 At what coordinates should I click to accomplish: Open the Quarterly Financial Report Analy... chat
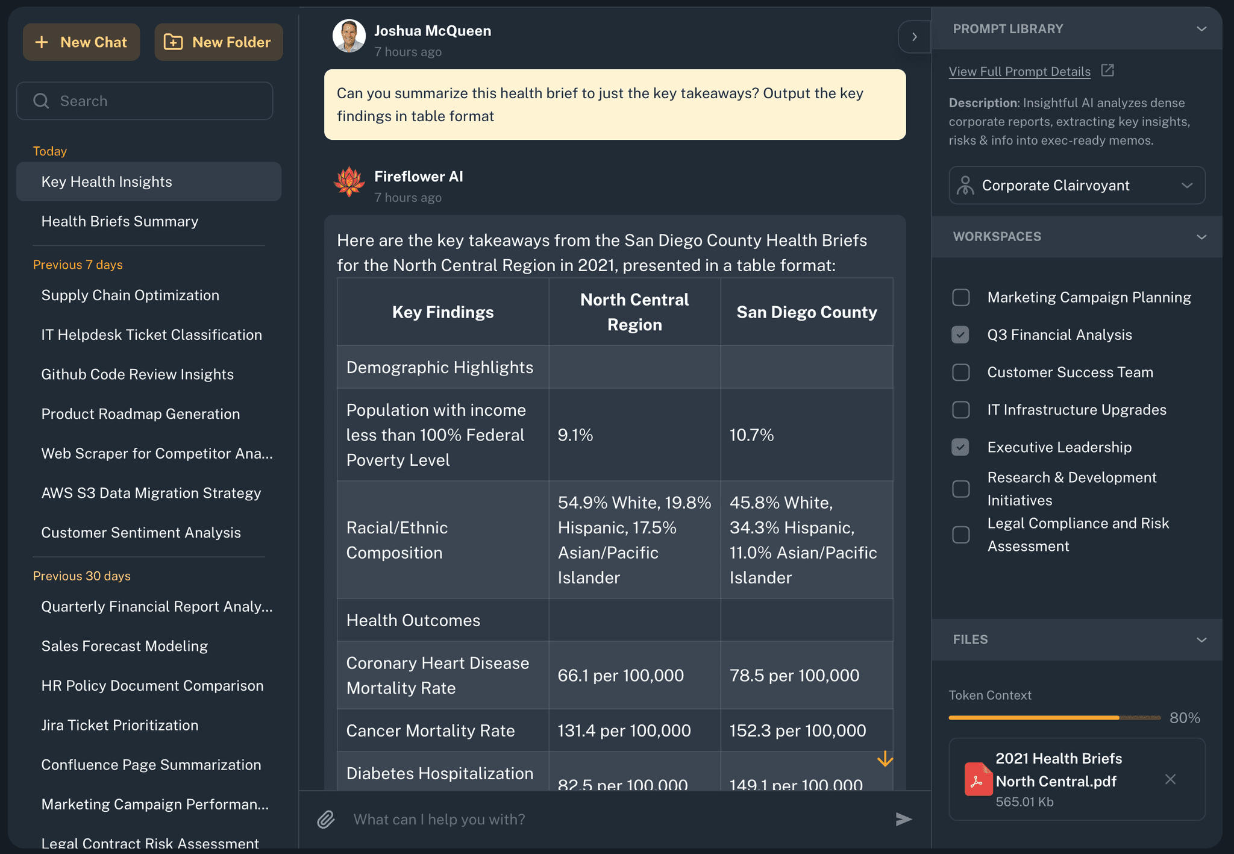point(149,606)
